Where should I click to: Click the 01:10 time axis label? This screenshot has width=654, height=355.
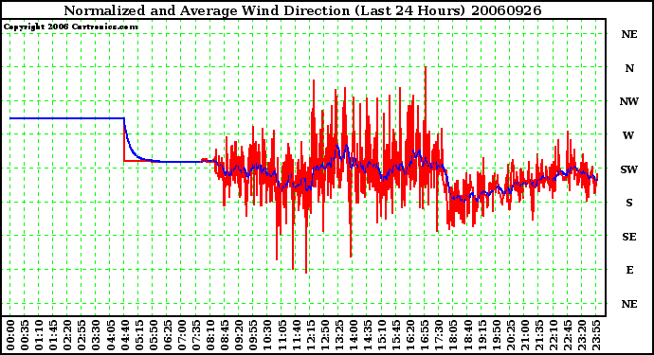pyautogui.click(x=39, y=335)
